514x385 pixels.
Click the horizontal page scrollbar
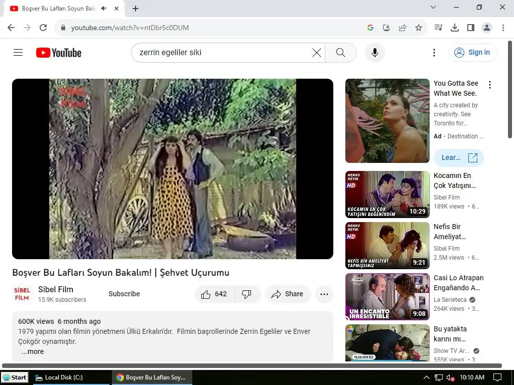point(252,365)
